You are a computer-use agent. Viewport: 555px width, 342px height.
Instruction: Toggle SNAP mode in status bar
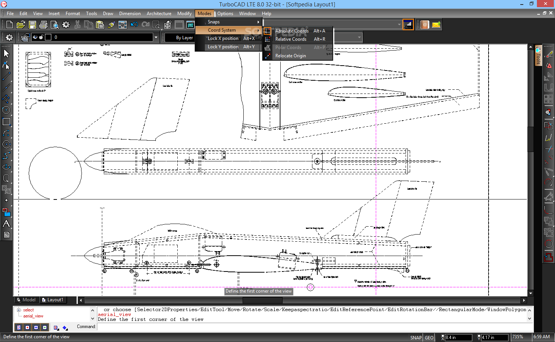click(x=416, y=337)
